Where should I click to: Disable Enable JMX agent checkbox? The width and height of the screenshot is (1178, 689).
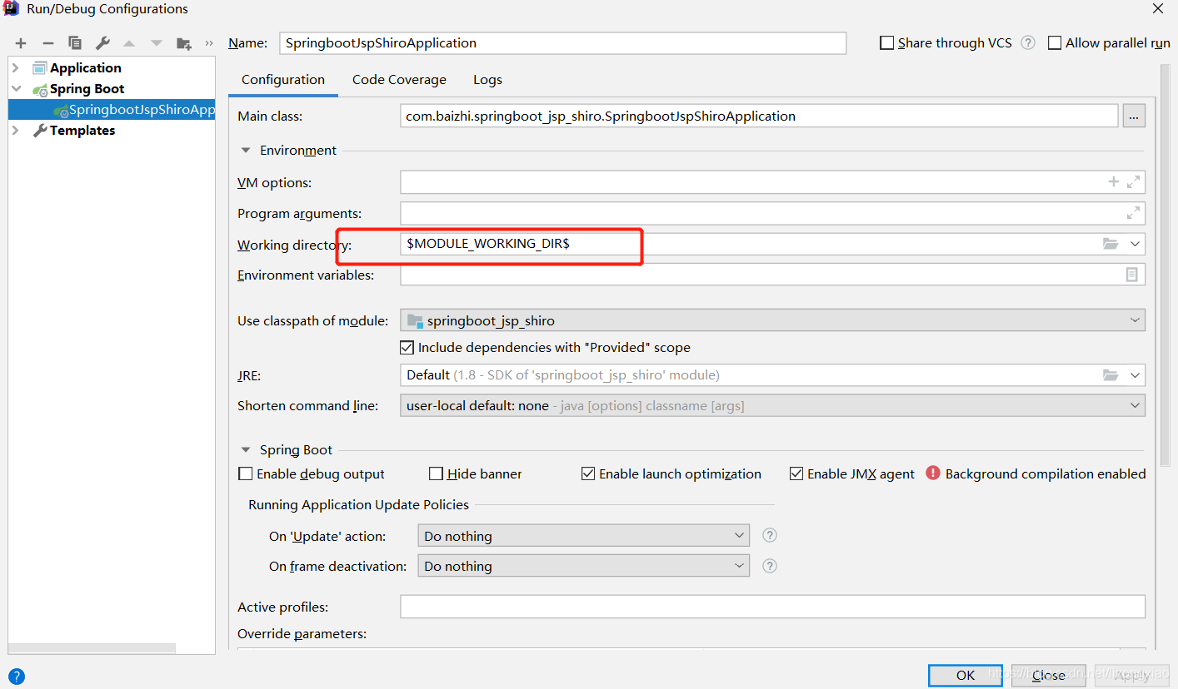[x=796, y=473]
